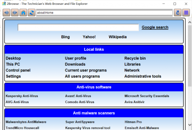Open the Recycle bin link
192x130 pixels.
click(135, 58)
